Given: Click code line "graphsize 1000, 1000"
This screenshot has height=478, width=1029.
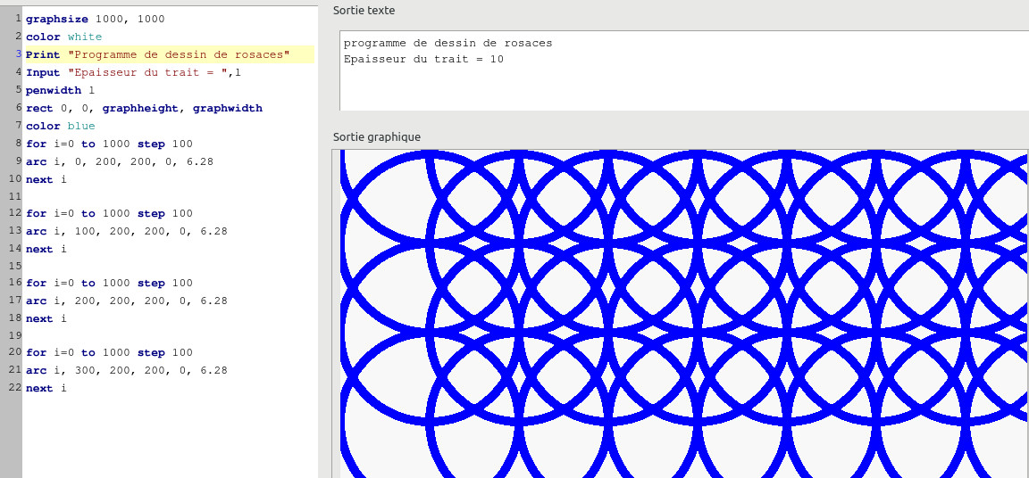Looking at the screenshot, I should [x=96, y=19].
